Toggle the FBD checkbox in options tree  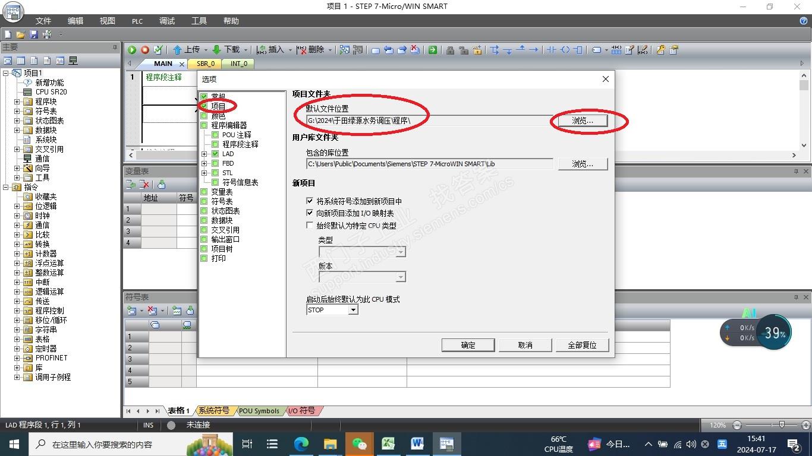pyautogui.click(x=215, y=163)
